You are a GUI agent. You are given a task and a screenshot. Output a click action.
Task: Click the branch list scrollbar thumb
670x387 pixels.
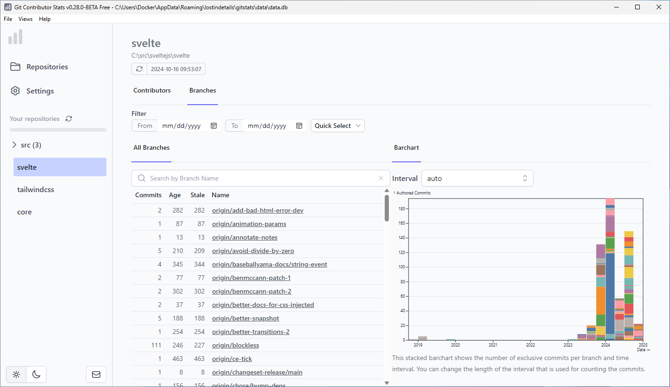click(x=387, y=208)
